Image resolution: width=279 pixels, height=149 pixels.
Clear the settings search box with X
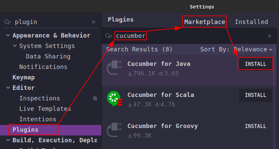click(94, 22)
